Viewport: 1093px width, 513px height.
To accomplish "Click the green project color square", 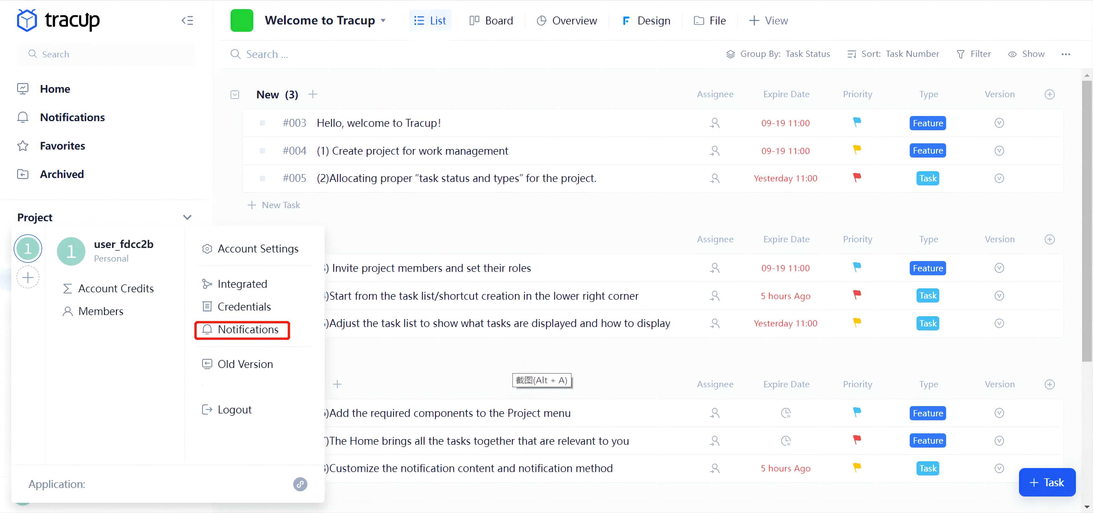I will 241,20.
